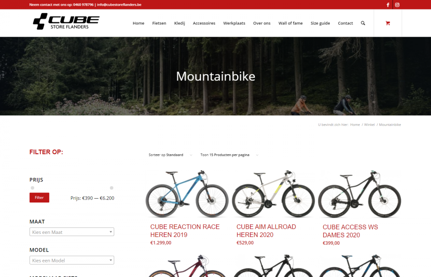
Task: Click the Cube Store Flanders logo
Action: pos(66,21)
